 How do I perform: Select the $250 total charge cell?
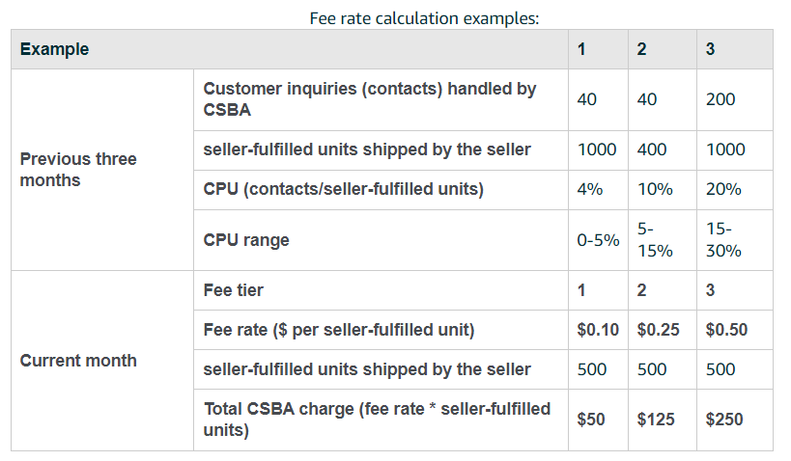coord(724,420)
